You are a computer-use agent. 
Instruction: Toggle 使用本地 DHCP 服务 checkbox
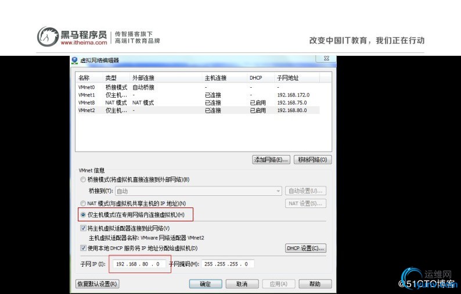click(84, 248)
